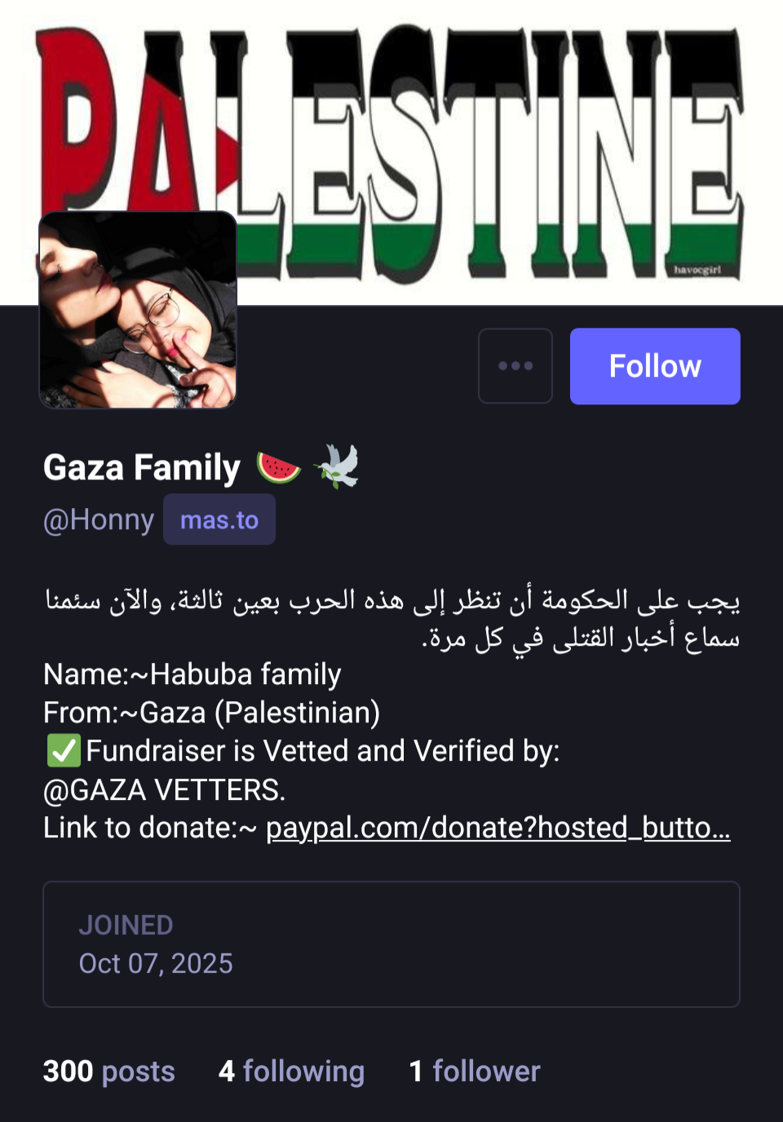Open the 1 follower list
This screenshot has height=1122, width=783.
(474, 1071)
